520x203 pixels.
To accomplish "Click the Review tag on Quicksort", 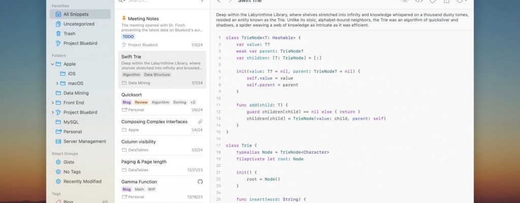I will tap(141, 102).
